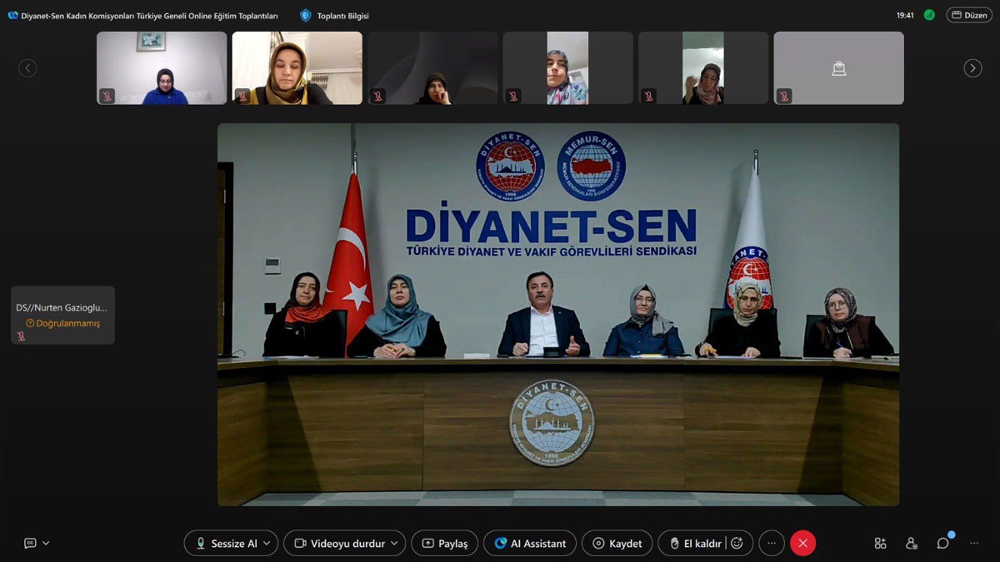This screenshot has height=562, width=1000.
Task: Open the reactions emoji picker
Action: coord(737,544)
